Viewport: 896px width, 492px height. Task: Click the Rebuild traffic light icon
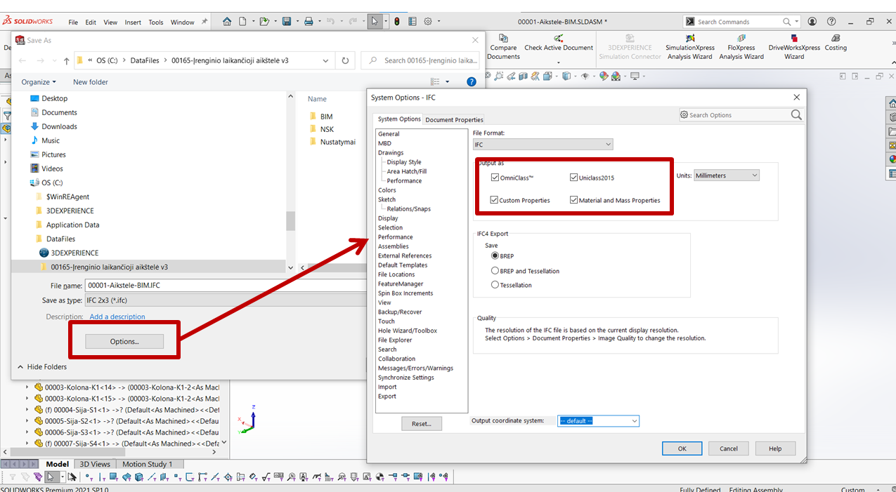coord(397,22)
